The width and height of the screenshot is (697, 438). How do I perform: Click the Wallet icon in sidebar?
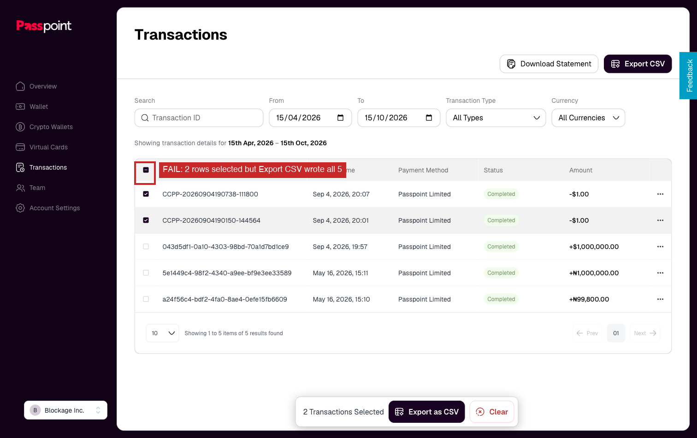pos(20,107)
